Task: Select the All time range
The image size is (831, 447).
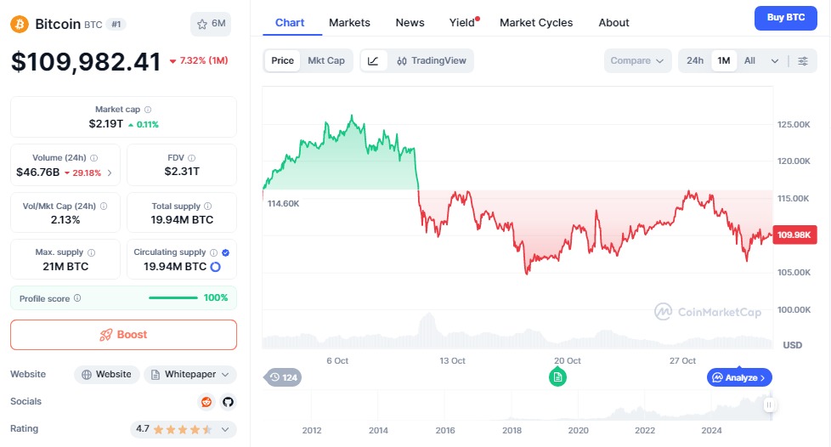Action: [749, 60]
